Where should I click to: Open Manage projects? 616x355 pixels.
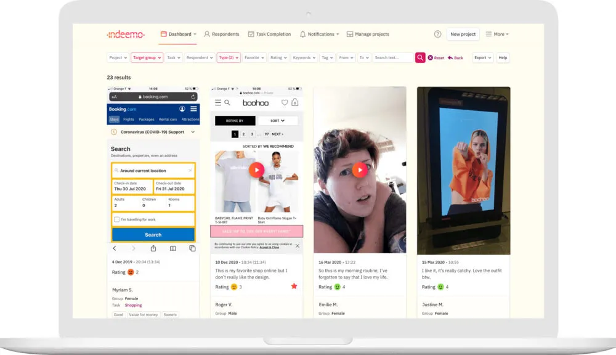[368, 34]
